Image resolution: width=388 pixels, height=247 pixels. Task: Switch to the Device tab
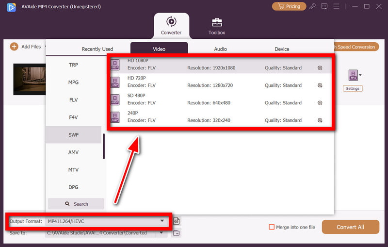pos(282,49)
